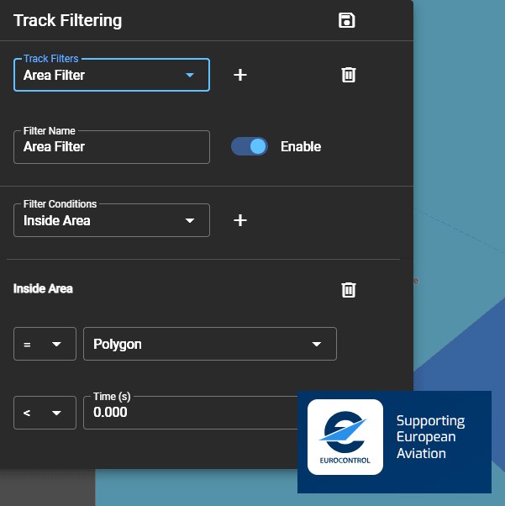Image resolution: width=505 pixels, height=506 pixels.
Task: Expand the Filter Conditions dropdown
Action: coord(111,220)
